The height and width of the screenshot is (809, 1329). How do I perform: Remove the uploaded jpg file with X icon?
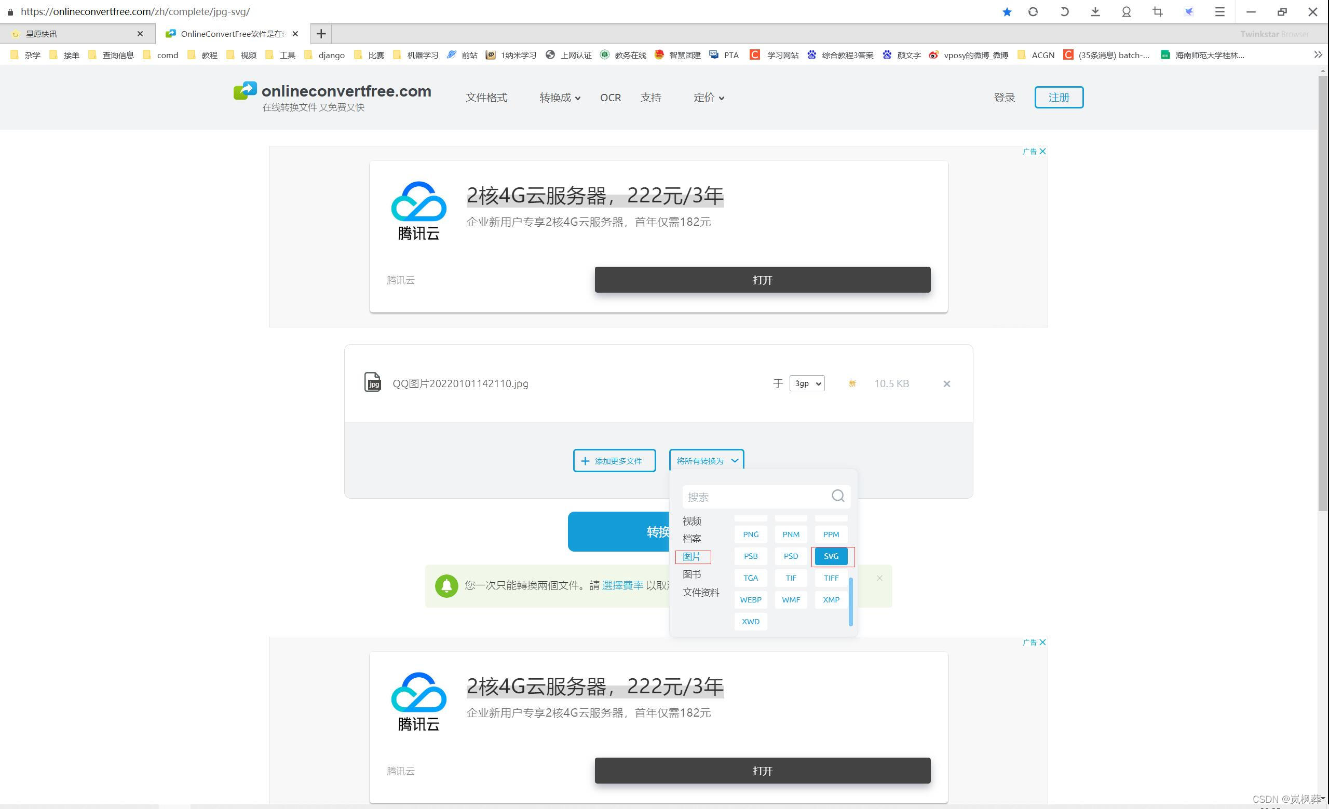click(x=946, y=384)
